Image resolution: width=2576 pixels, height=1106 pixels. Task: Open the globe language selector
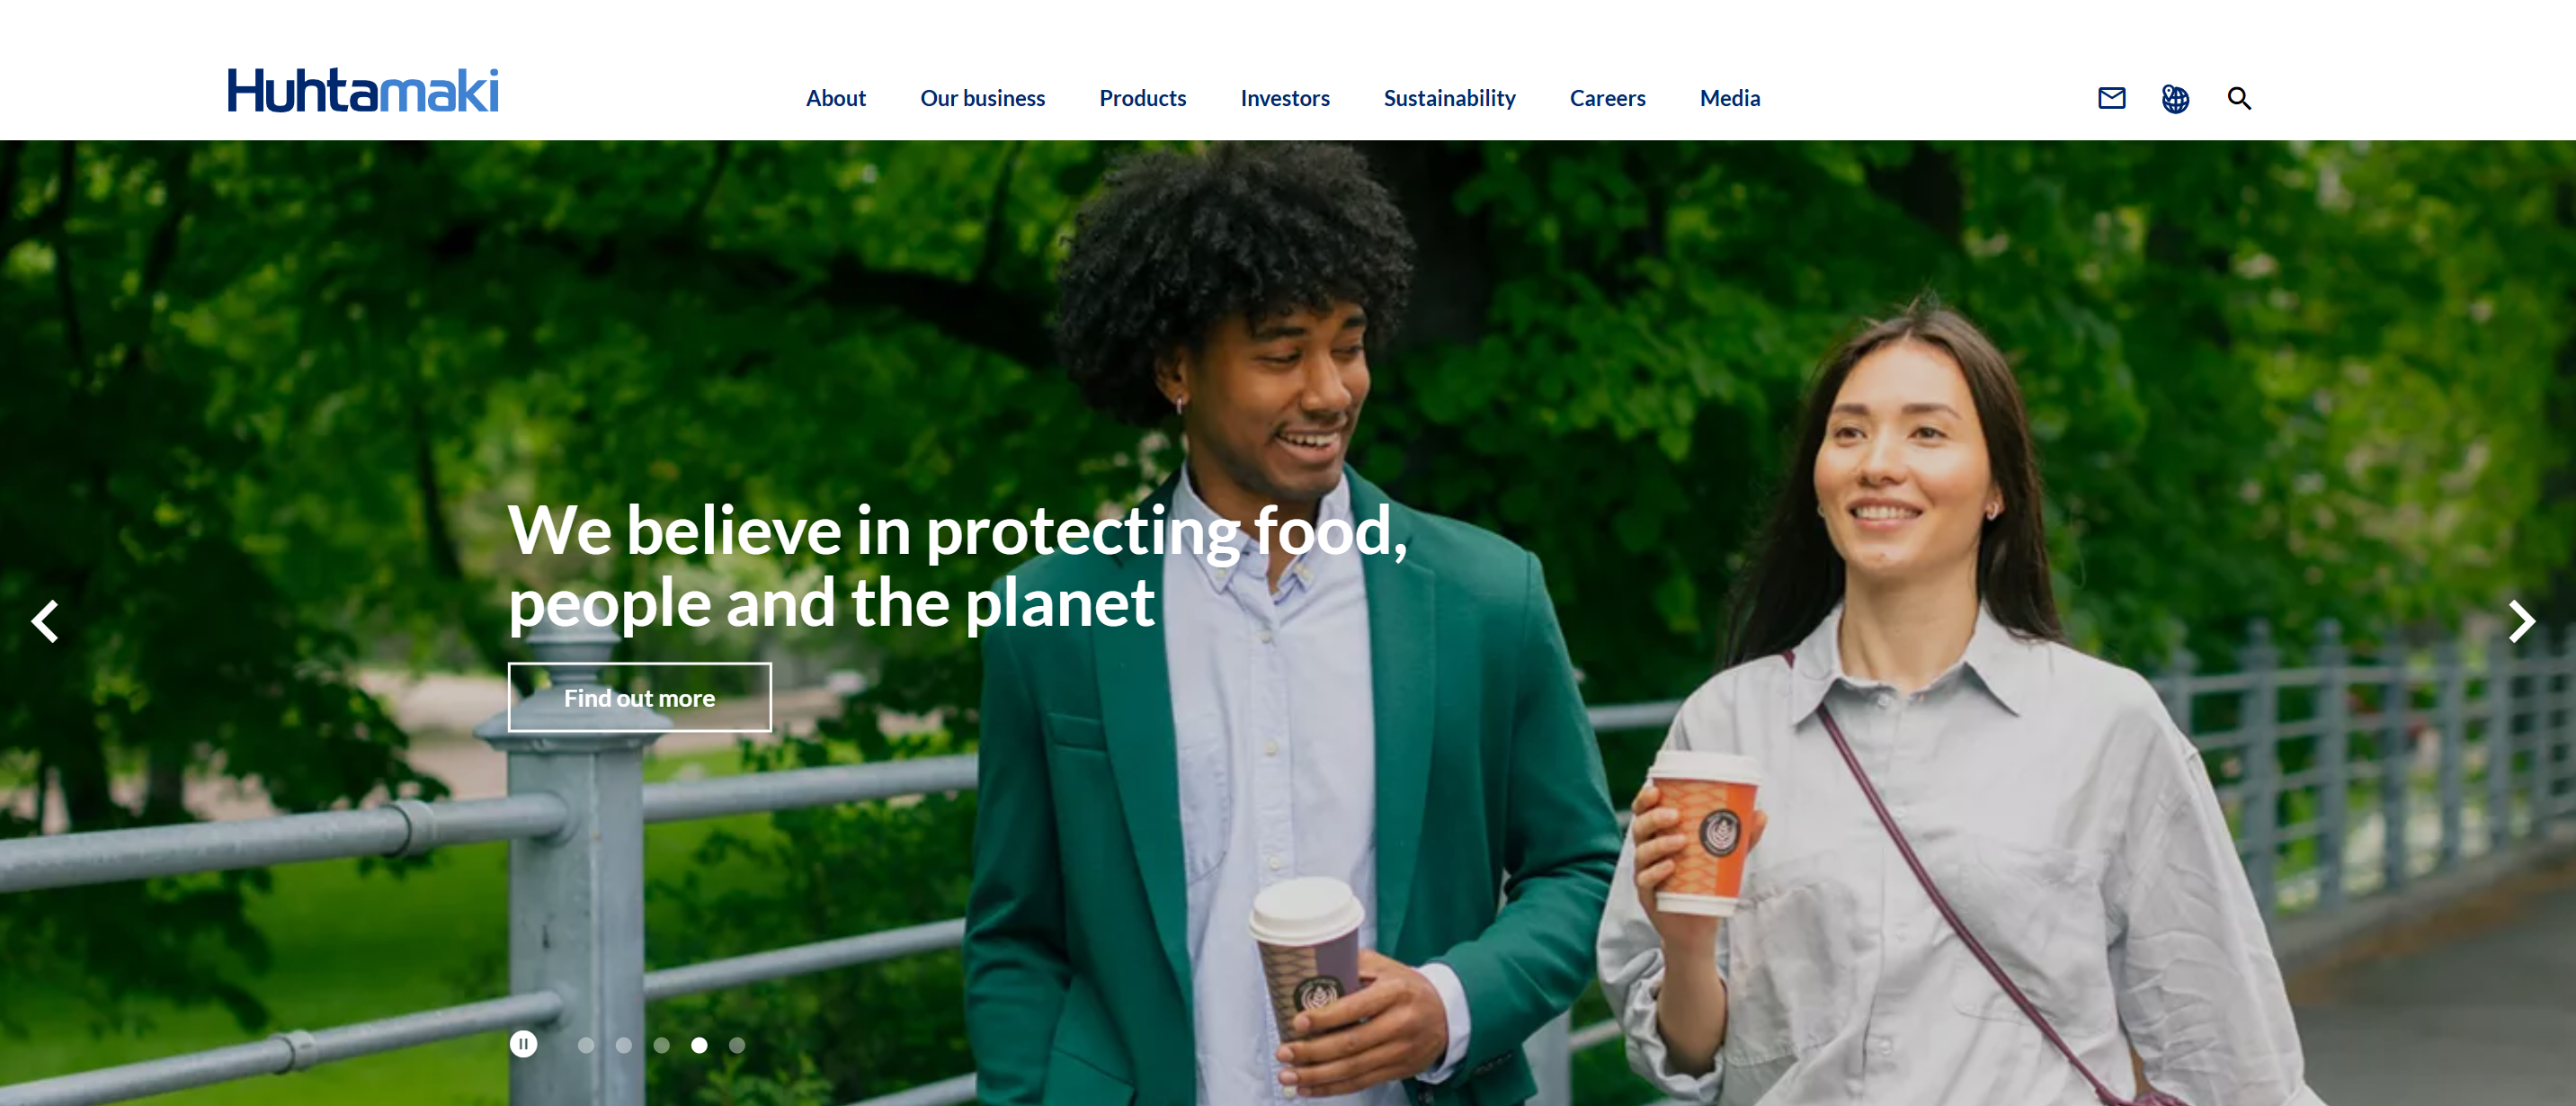tap(2175, 98)
